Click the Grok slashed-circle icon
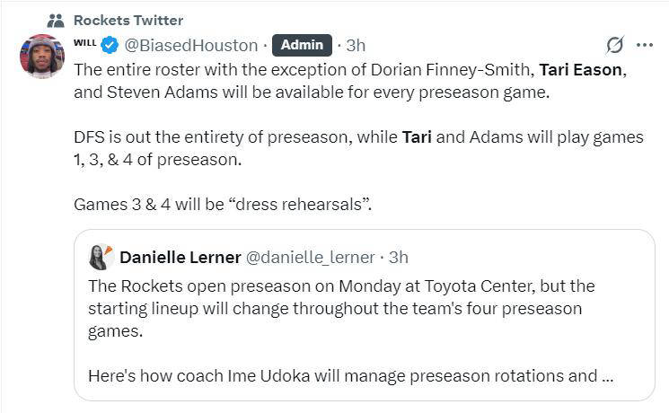The width and height of the screenshot is (669, 413). coord(615,44)
